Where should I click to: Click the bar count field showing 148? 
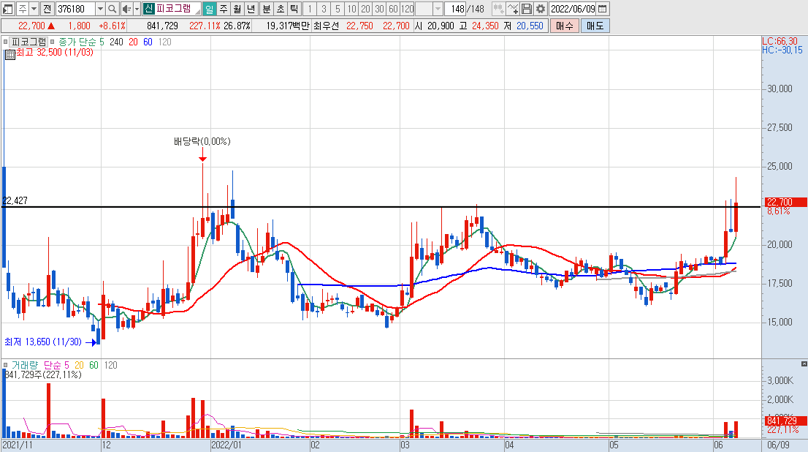(x=455, y=9)
